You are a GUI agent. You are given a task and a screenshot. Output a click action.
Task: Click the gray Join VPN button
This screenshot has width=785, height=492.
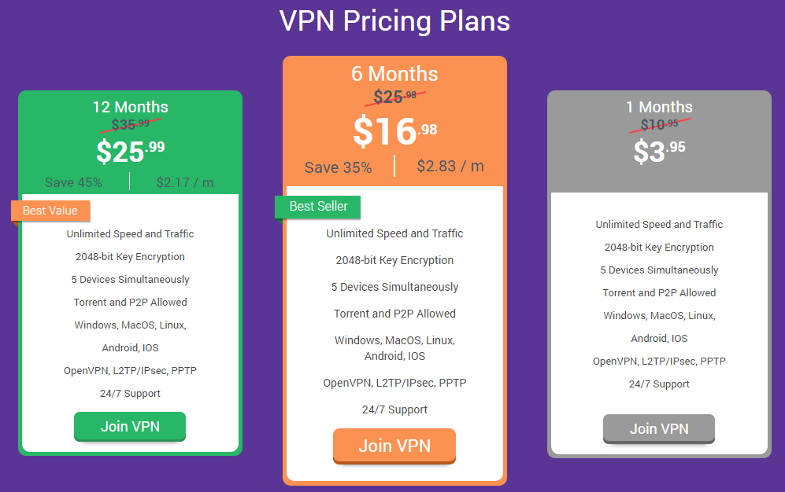pyautogui.click(x=659, y=428)
